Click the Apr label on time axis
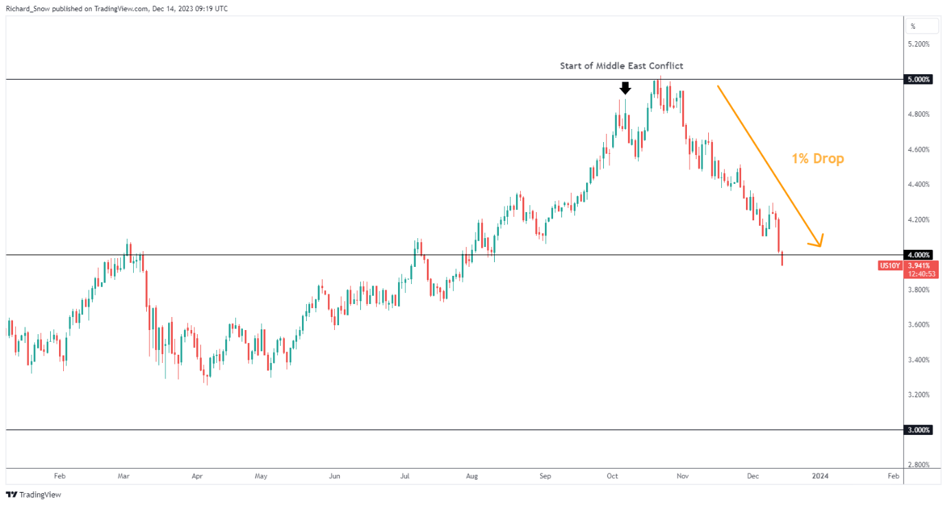Screen dimensions: 947x505 (198, 475)
